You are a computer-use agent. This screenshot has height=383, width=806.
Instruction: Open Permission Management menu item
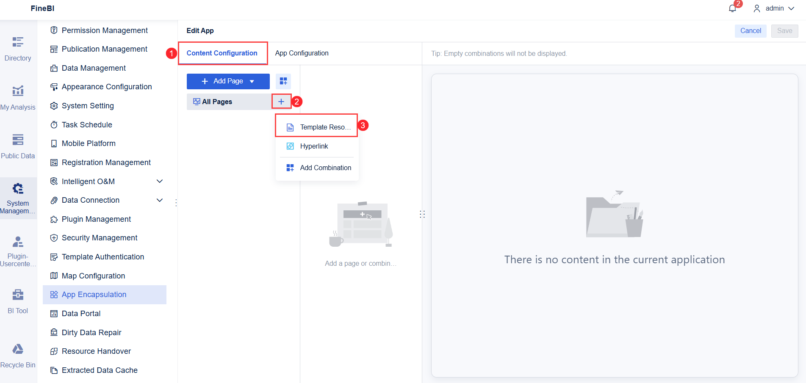tap(105, 30)
